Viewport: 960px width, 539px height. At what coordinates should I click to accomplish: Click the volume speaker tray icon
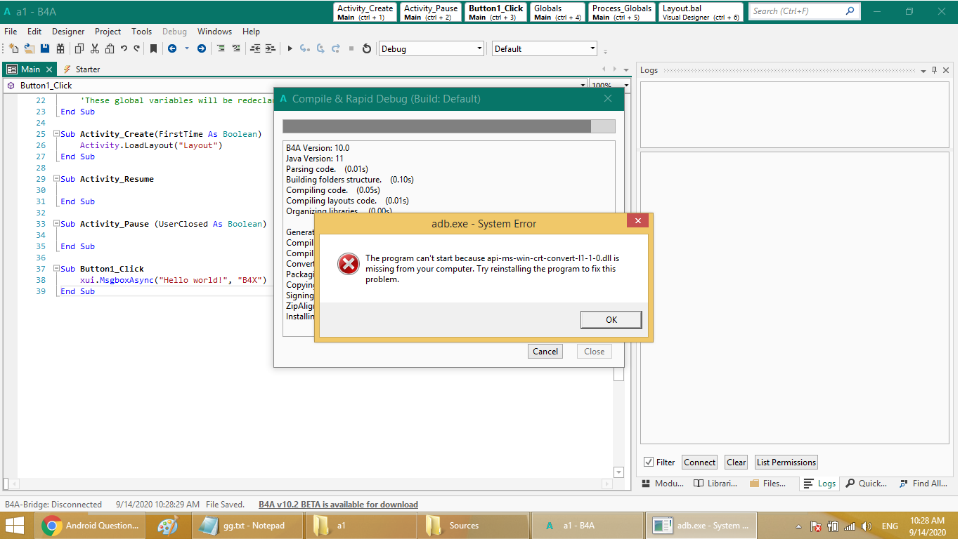[867, 526]
